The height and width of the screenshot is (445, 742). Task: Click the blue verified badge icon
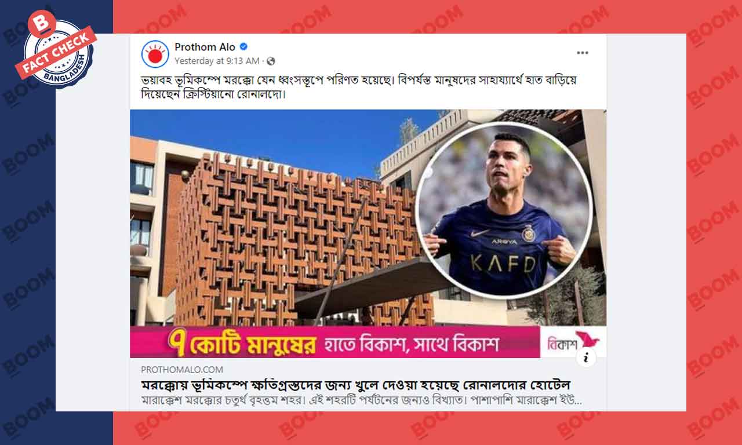pos(243,47)
